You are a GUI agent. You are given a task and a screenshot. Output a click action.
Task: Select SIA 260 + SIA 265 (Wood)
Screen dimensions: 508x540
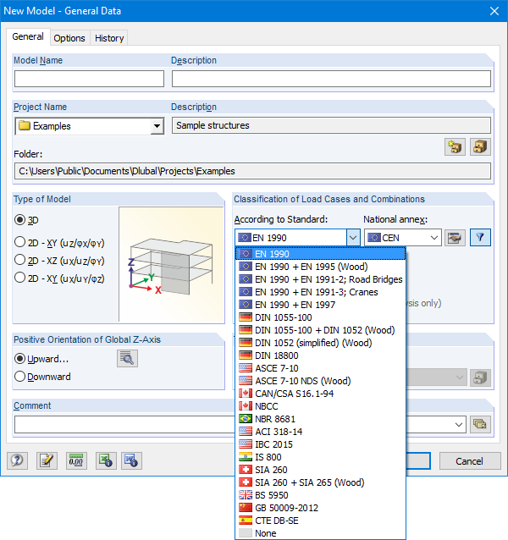(x=320, y=482)
